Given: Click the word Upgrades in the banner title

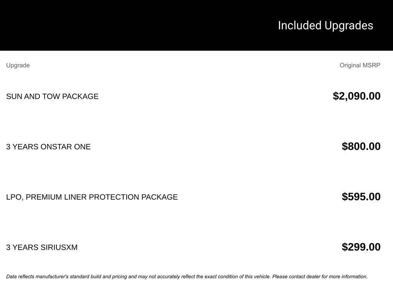Looking at the screenshot, I should (x=348, y=26).
